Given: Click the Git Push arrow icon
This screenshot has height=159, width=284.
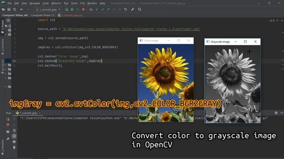Looking at the screenshot, I should tap(108, 9).
